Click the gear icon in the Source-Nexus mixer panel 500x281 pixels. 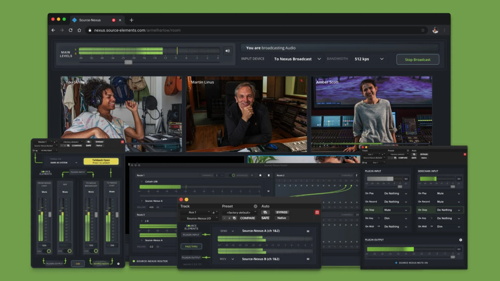click(119, 264)
